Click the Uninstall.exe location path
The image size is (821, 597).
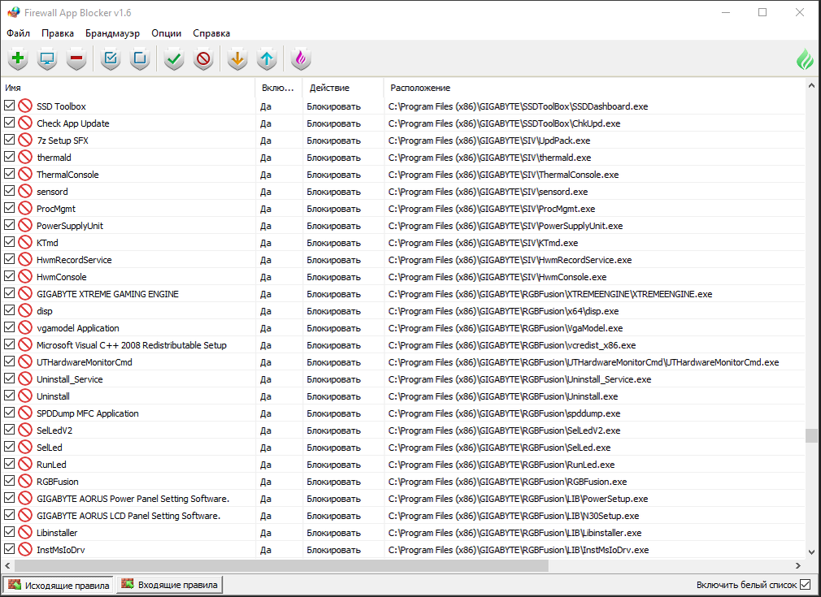click(x=502, y=396)
